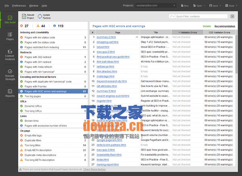Select Pages with Frames factor
Image resolution: width=242 pixels, height=176 pixels.
53,87
